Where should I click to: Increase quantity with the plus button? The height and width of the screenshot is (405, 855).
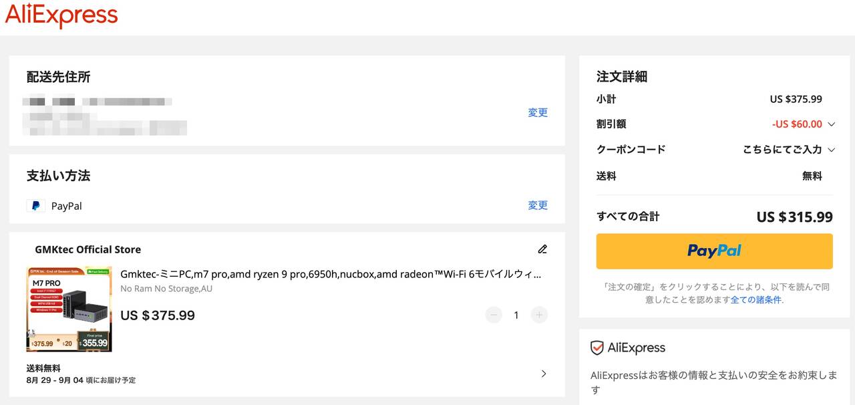[539, 315]
